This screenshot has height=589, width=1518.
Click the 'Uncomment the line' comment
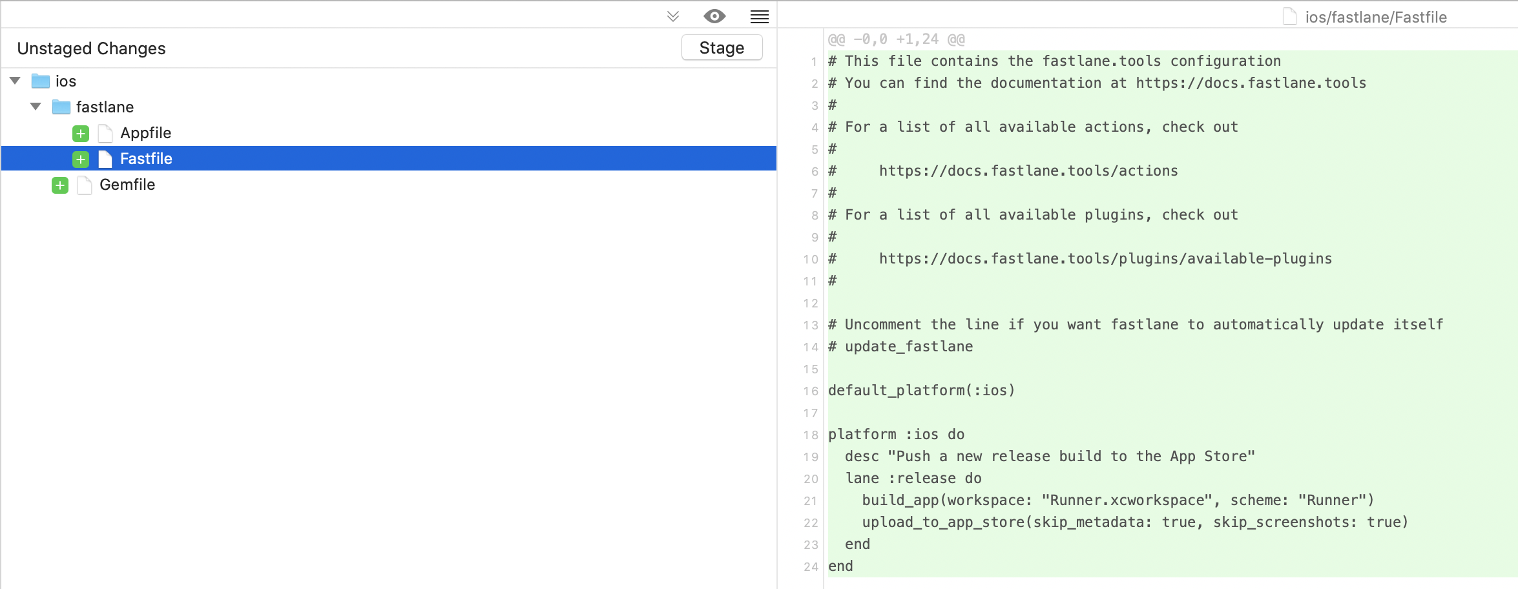pos(1136,325)
